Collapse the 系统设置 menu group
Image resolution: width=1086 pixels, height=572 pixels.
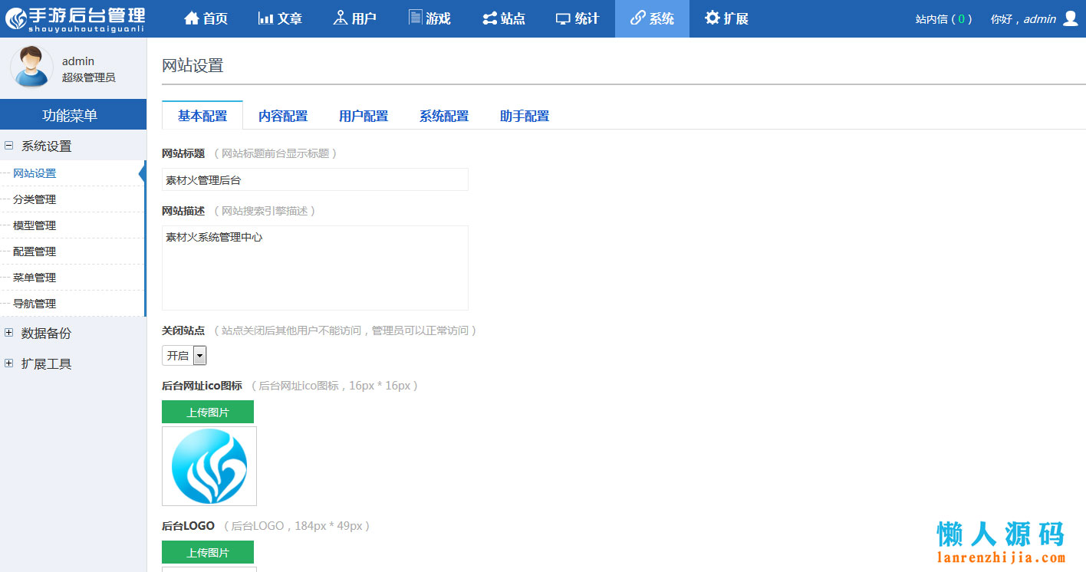tap(8, 145)
